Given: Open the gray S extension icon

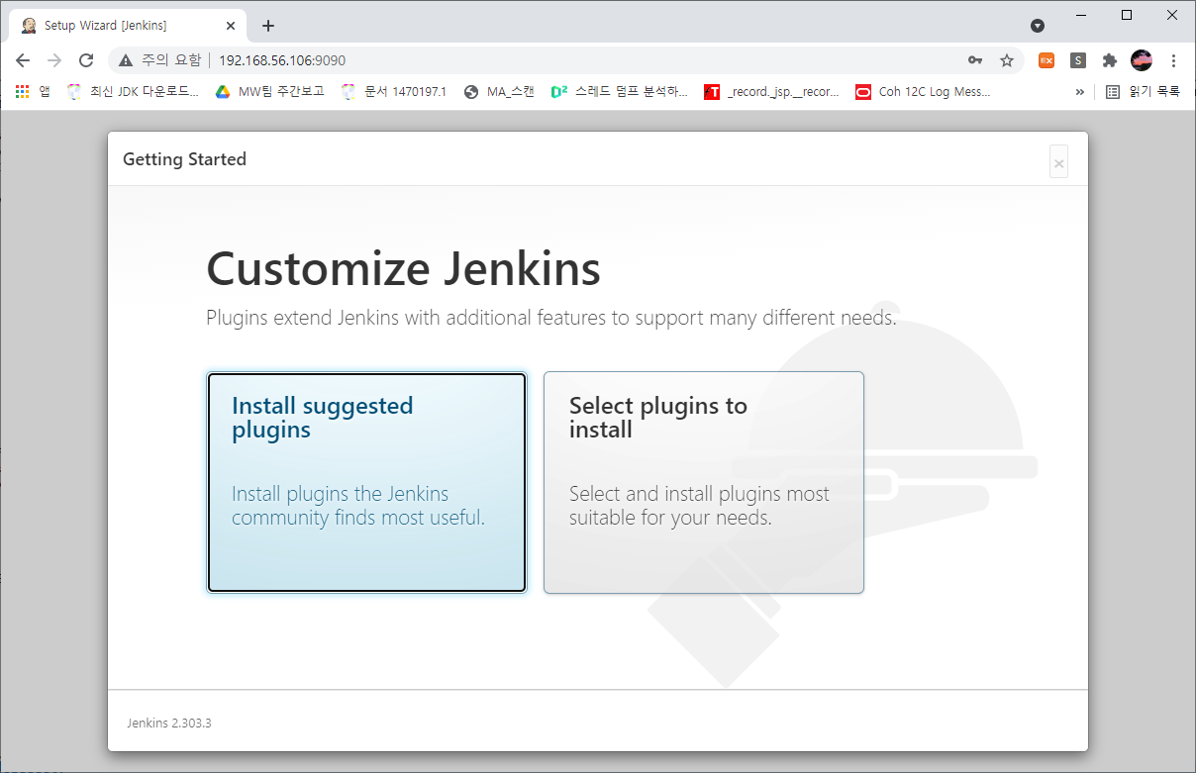Looking at the screenshot, I should 1078,60.
